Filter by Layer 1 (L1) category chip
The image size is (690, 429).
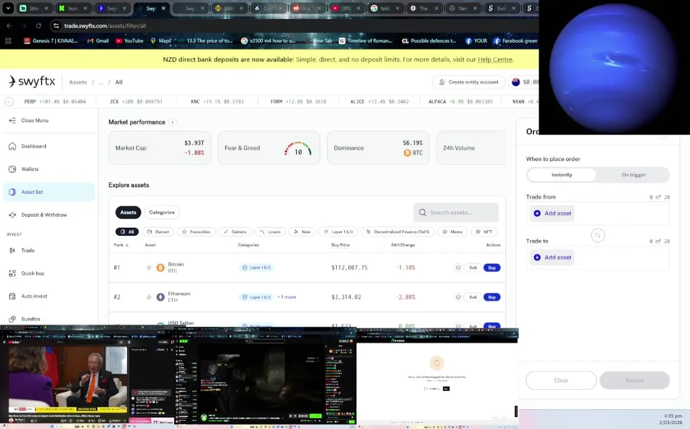pyautogui.click(x=338, y=232)
